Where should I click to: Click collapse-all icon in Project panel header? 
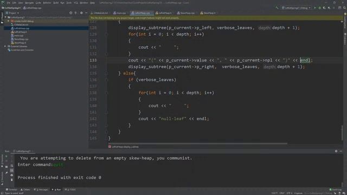(76, 13)
